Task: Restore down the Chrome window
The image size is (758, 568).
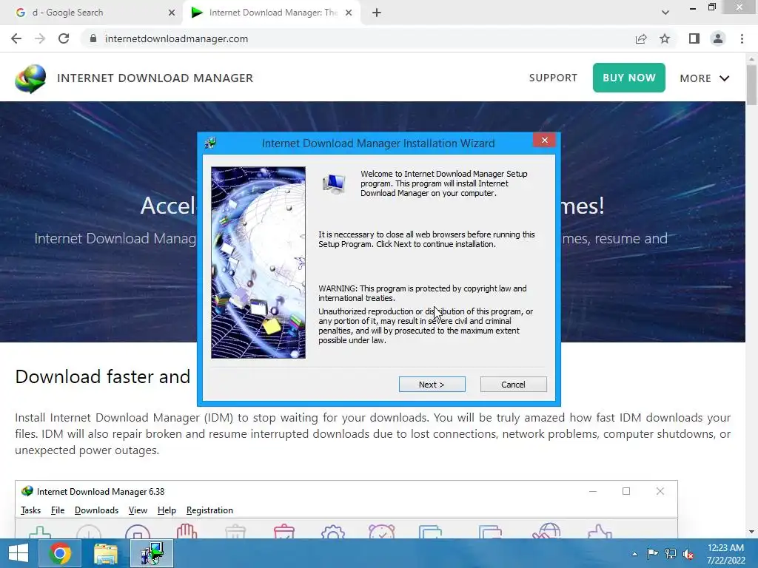Action: point(712,7)
